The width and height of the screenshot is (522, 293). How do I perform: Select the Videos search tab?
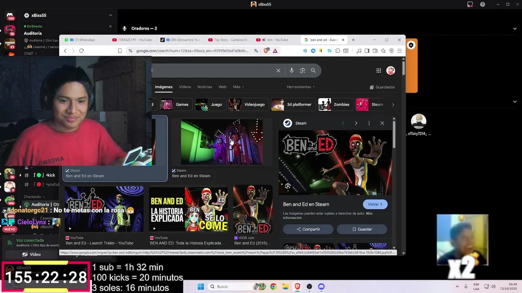click(185, 87)
